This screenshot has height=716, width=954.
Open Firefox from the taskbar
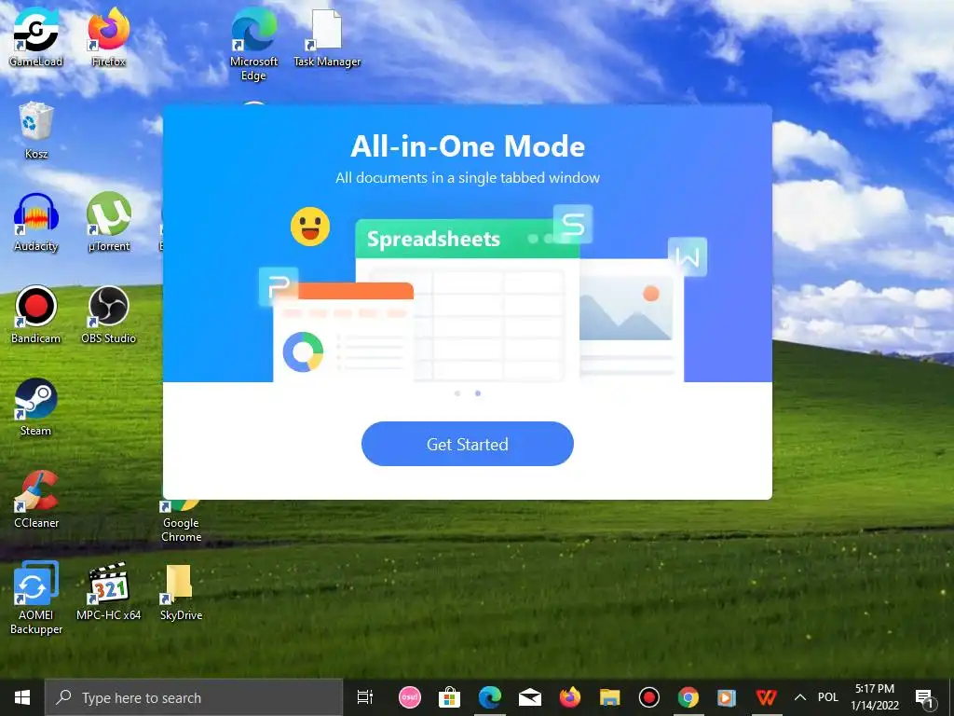[x=570, y=697]
